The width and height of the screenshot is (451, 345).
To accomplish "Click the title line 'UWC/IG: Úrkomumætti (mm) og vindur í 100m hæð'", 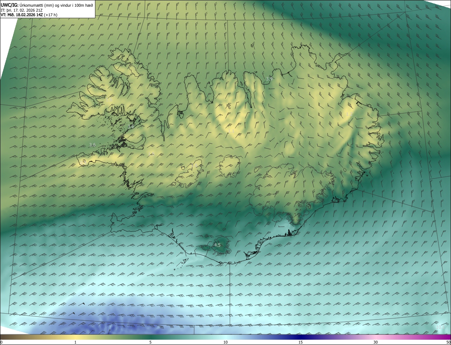I will coord(47,5).
